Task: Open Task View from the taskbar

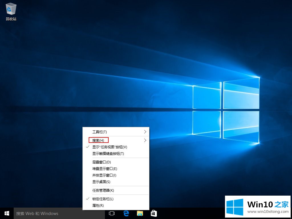Action: coord(112,213)
